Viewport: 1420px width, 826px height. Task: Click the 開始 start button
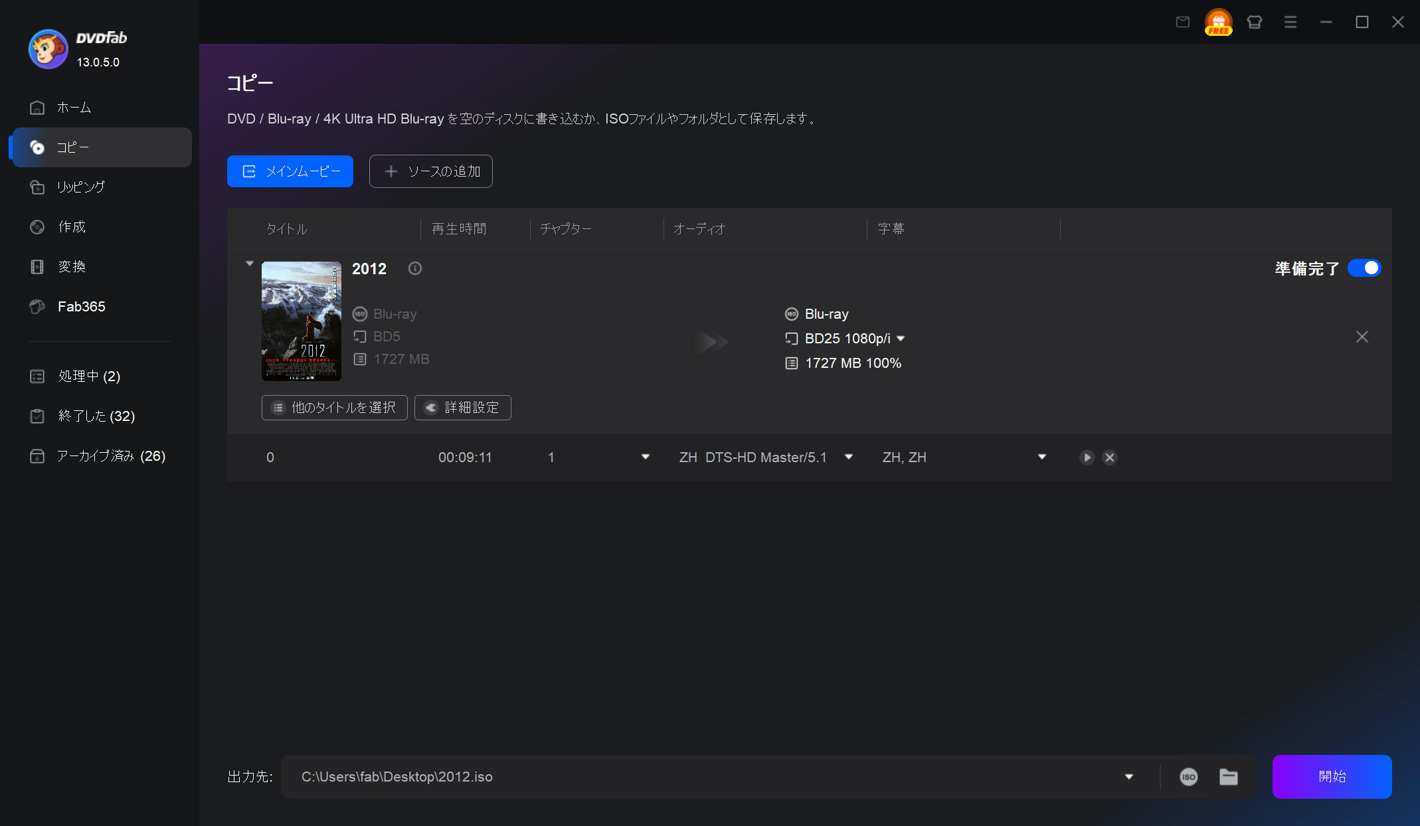point(1331,777)
